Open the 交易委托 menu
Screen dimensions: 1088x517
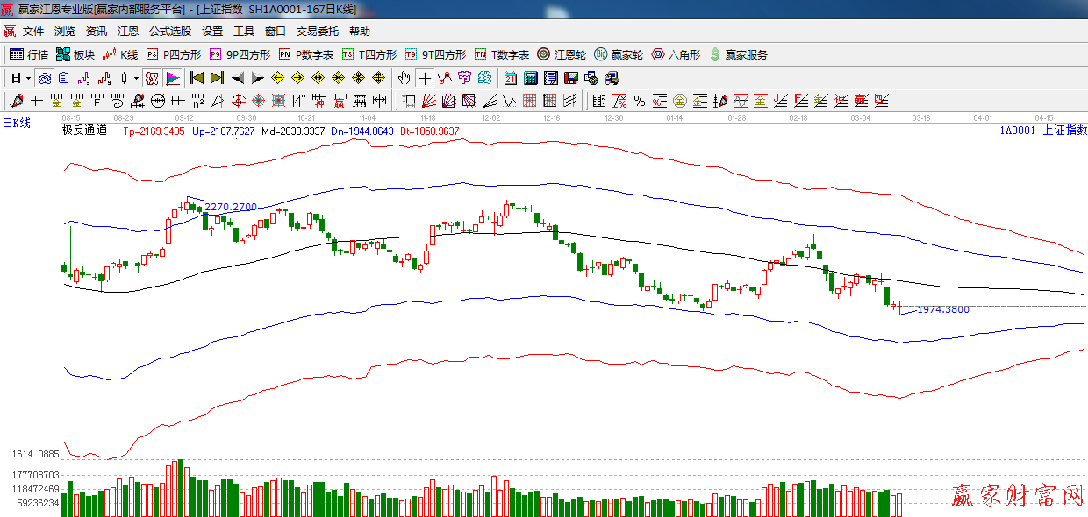pyautogui.click(x=317, y=32)
